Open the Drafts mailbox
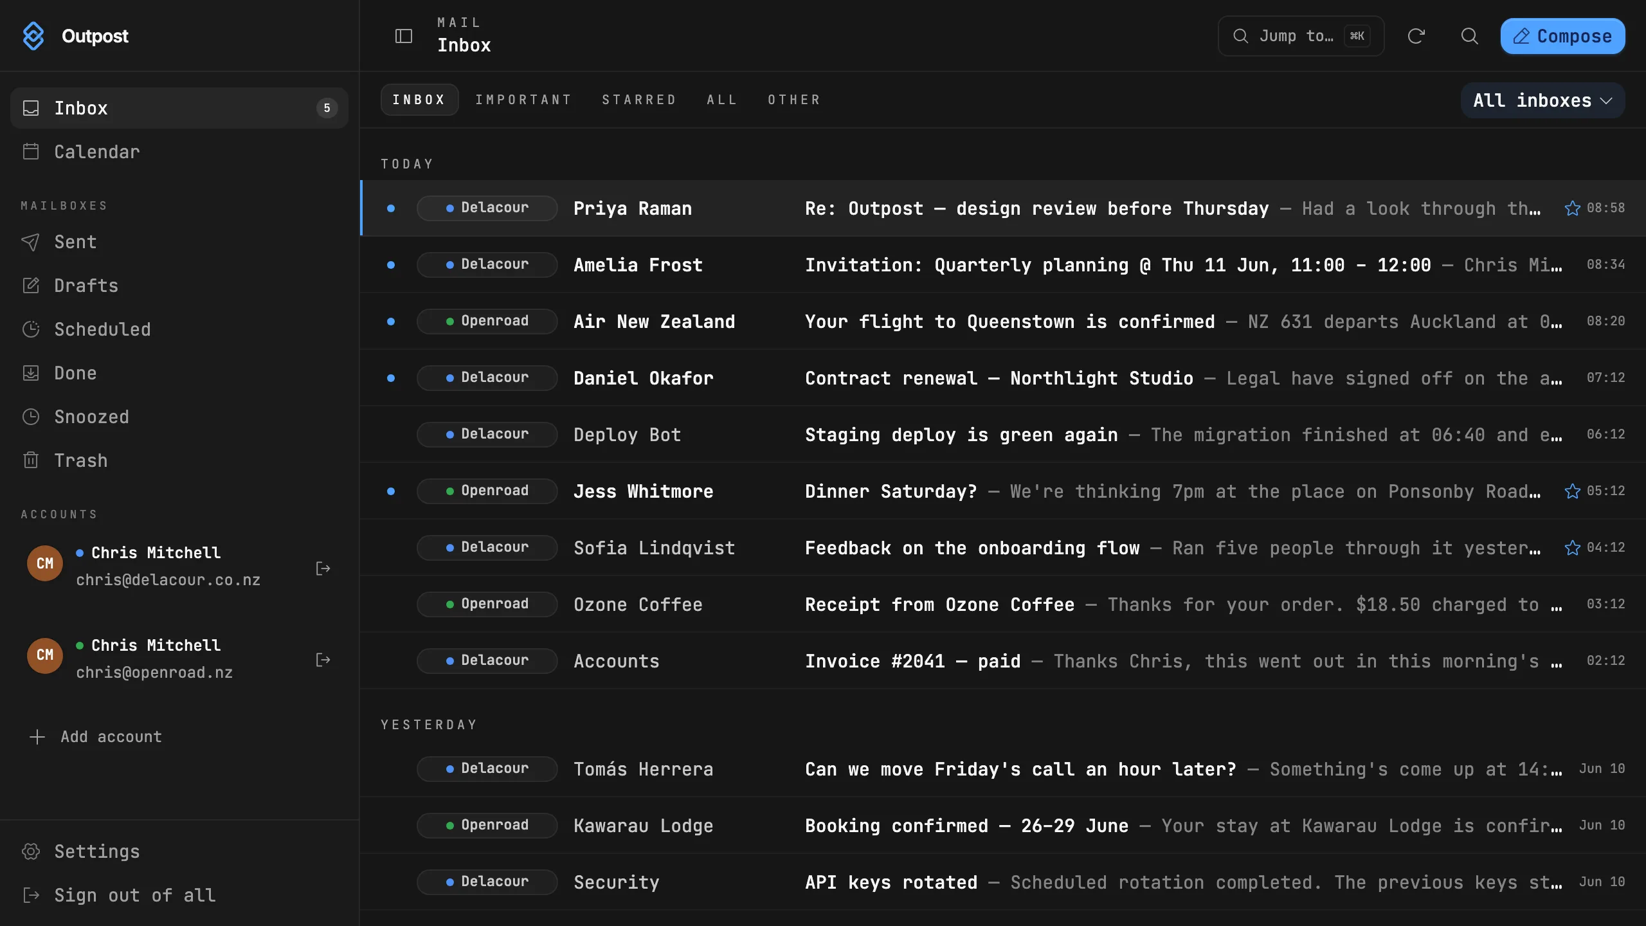1646x926 pixels. click(x=179, y=286)
